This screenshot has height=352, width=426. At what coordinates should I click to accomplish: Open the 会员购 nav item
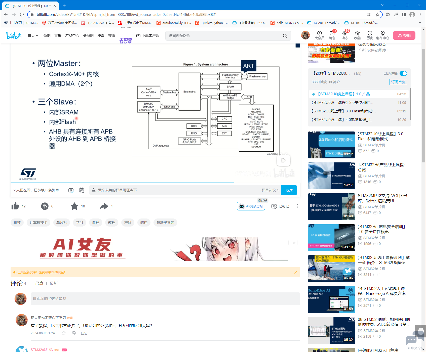(x=88, y=35)
